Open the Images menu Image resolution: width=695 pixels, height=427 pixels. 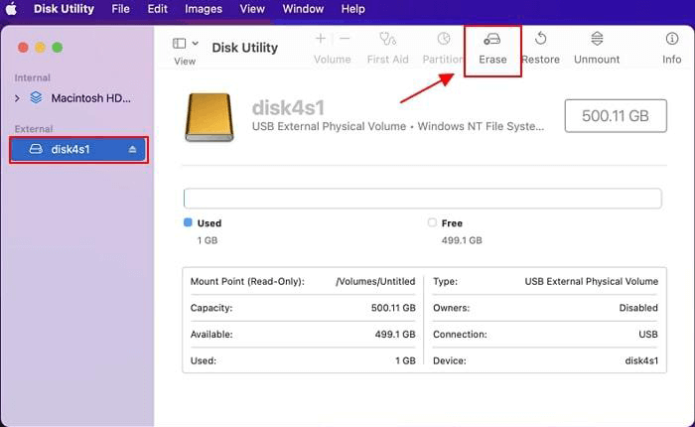tap(204, 9)
